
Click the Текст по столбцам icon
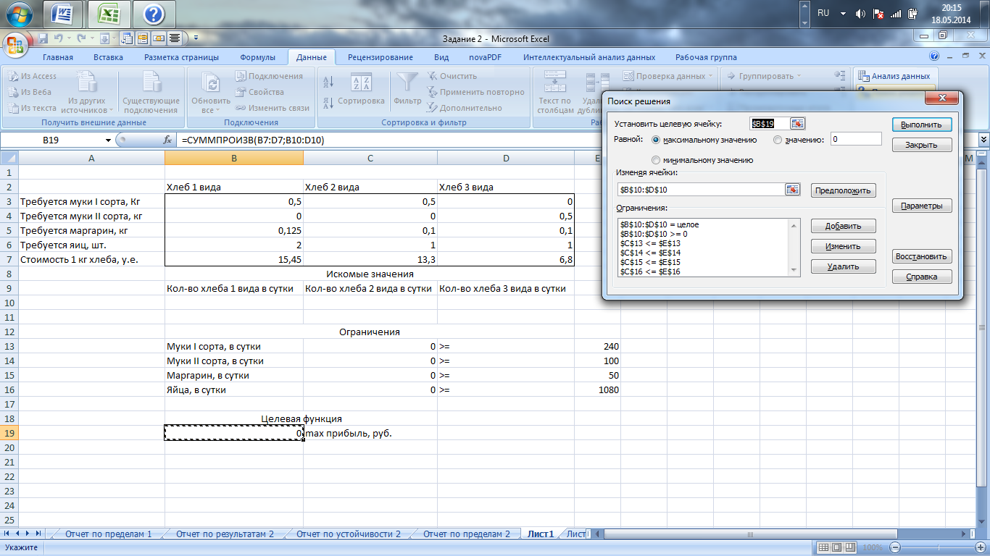[x=556, y=93]
